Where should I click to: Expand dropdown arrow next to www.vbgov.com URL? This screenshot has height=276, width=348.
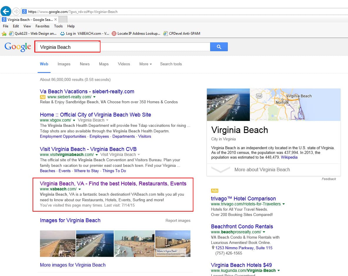tap(74, 120)
